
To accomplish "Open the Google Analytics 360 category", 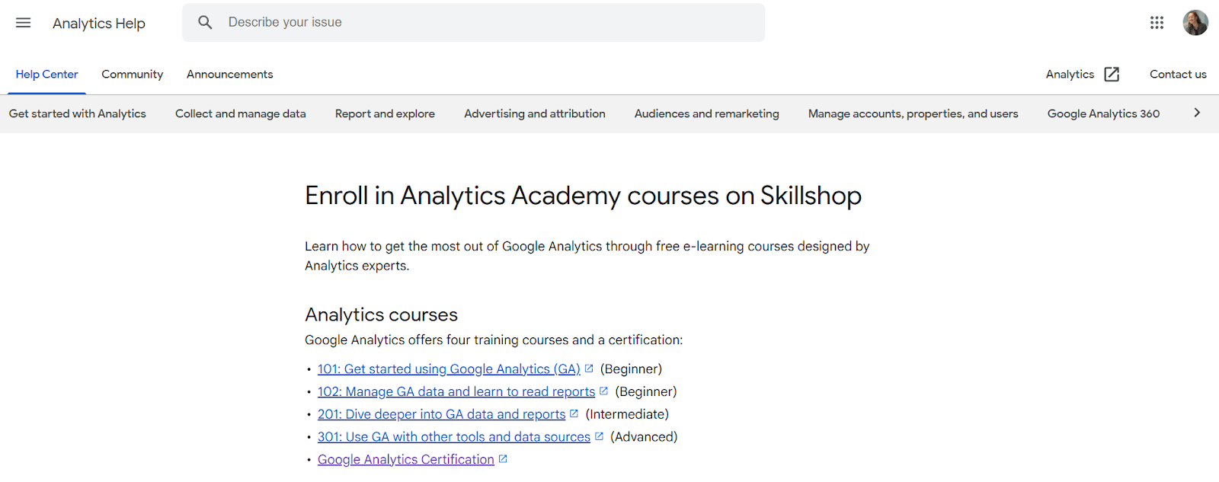I will (x=1102, y=113).
